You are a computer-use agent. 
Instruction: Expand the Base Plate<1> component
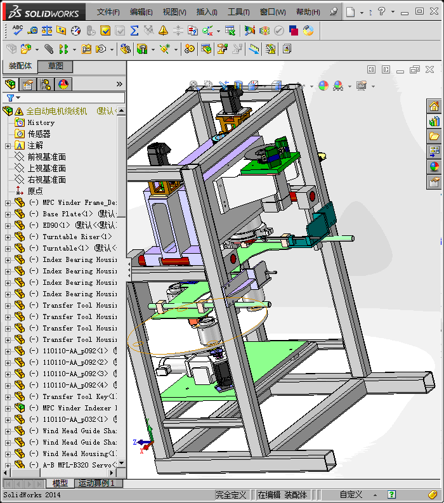tap(8, 214)
